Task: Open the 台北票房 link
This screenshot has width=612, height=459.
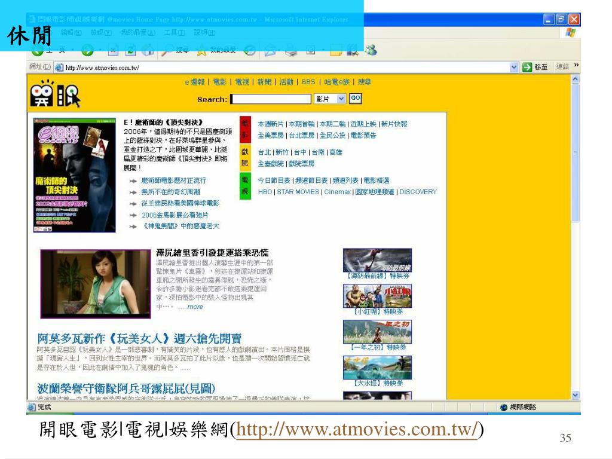Action: pyautogui.click(x=302, y=136)
